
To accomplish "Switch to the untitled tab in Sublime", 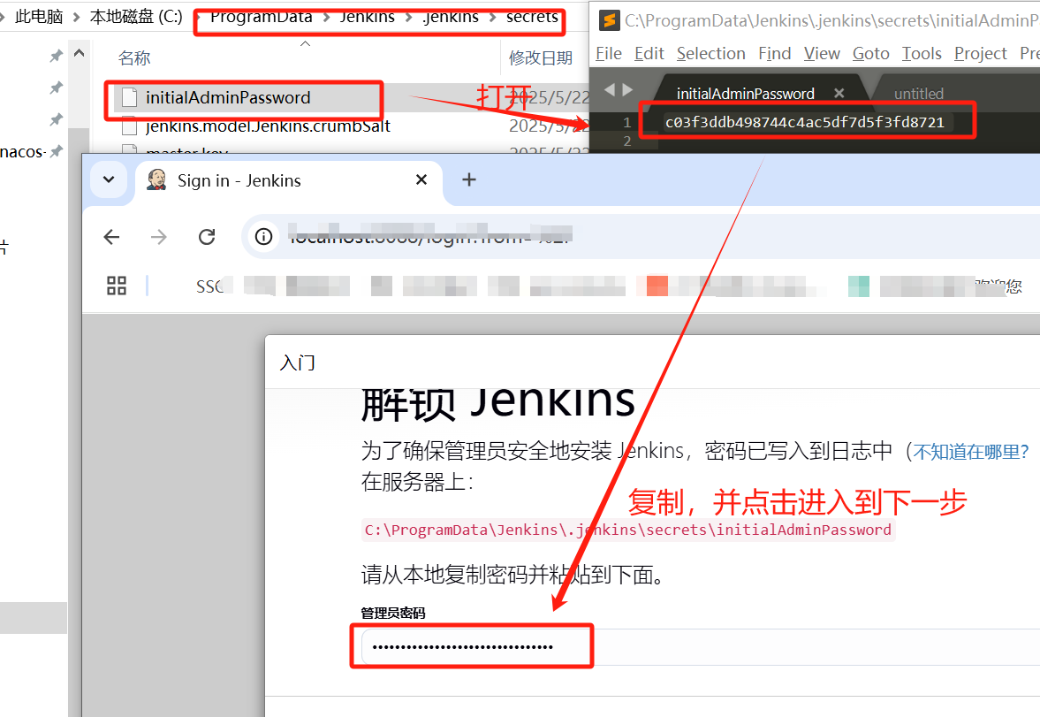I will (x=919, y=94).
